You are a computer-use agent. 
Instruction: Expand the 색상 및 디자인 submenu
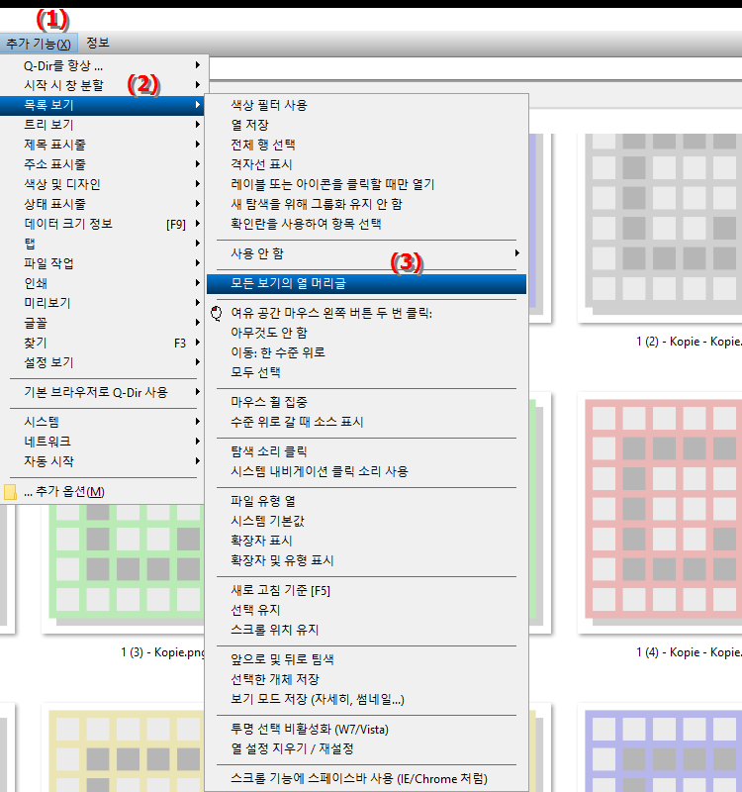[x=104, y=184]
